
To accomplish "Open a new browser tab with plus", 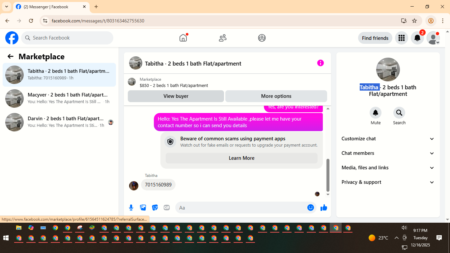I will [x=96, y=7].
